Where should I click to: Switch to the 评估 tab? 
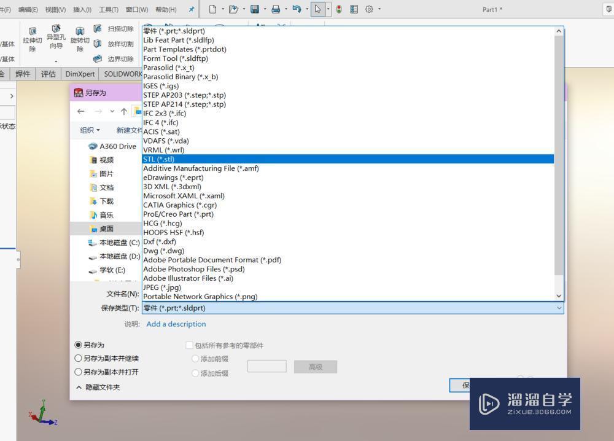(48, 74)
